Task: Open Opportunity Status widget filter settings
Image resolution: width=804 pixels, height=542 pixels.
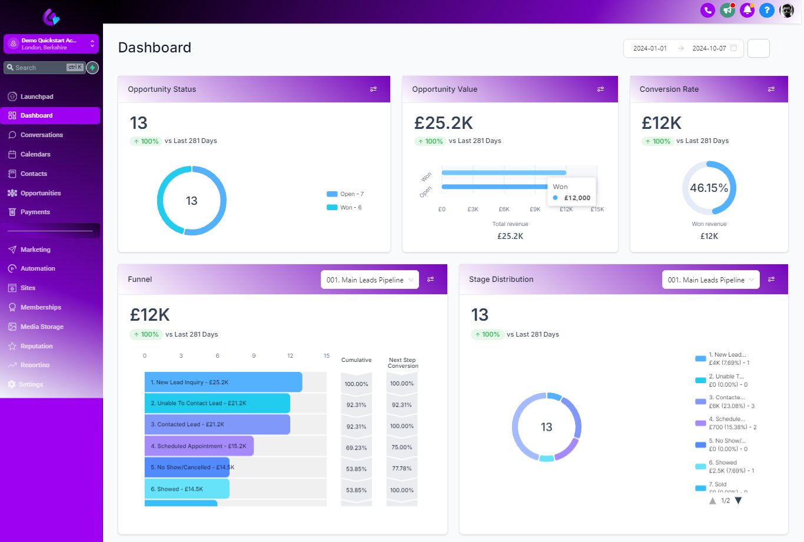Action: pyautogui.click(x=373, y=89)
